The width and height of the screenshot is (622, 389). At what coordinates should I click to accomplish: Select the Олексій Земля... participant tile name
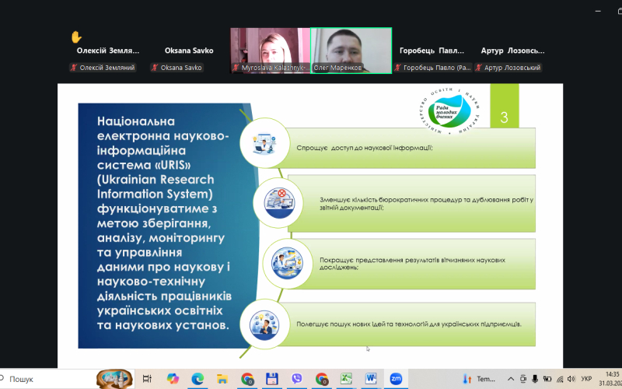point(108,51)
